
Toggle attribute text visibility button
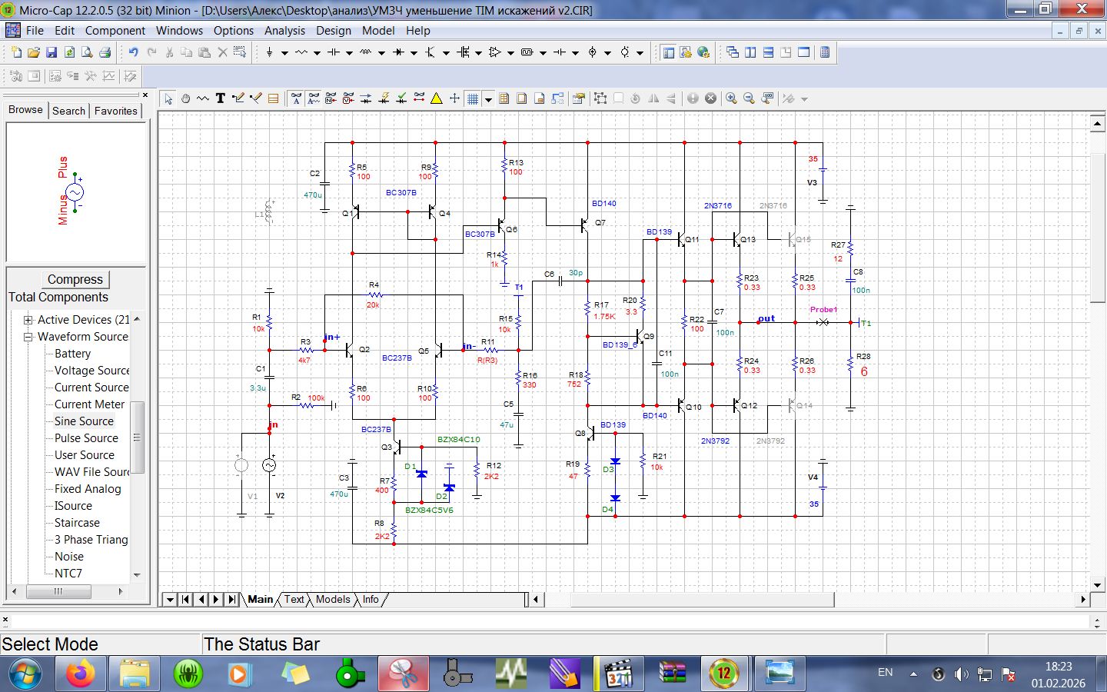296,98
